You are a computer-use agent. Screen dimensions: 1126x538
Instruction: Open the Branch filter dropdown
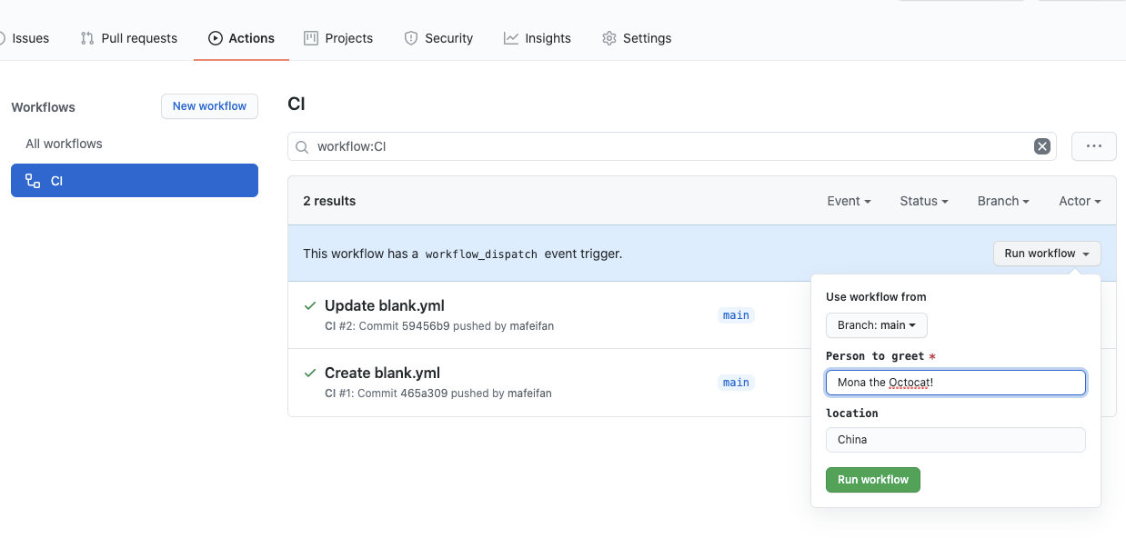tap(1002, 201)
